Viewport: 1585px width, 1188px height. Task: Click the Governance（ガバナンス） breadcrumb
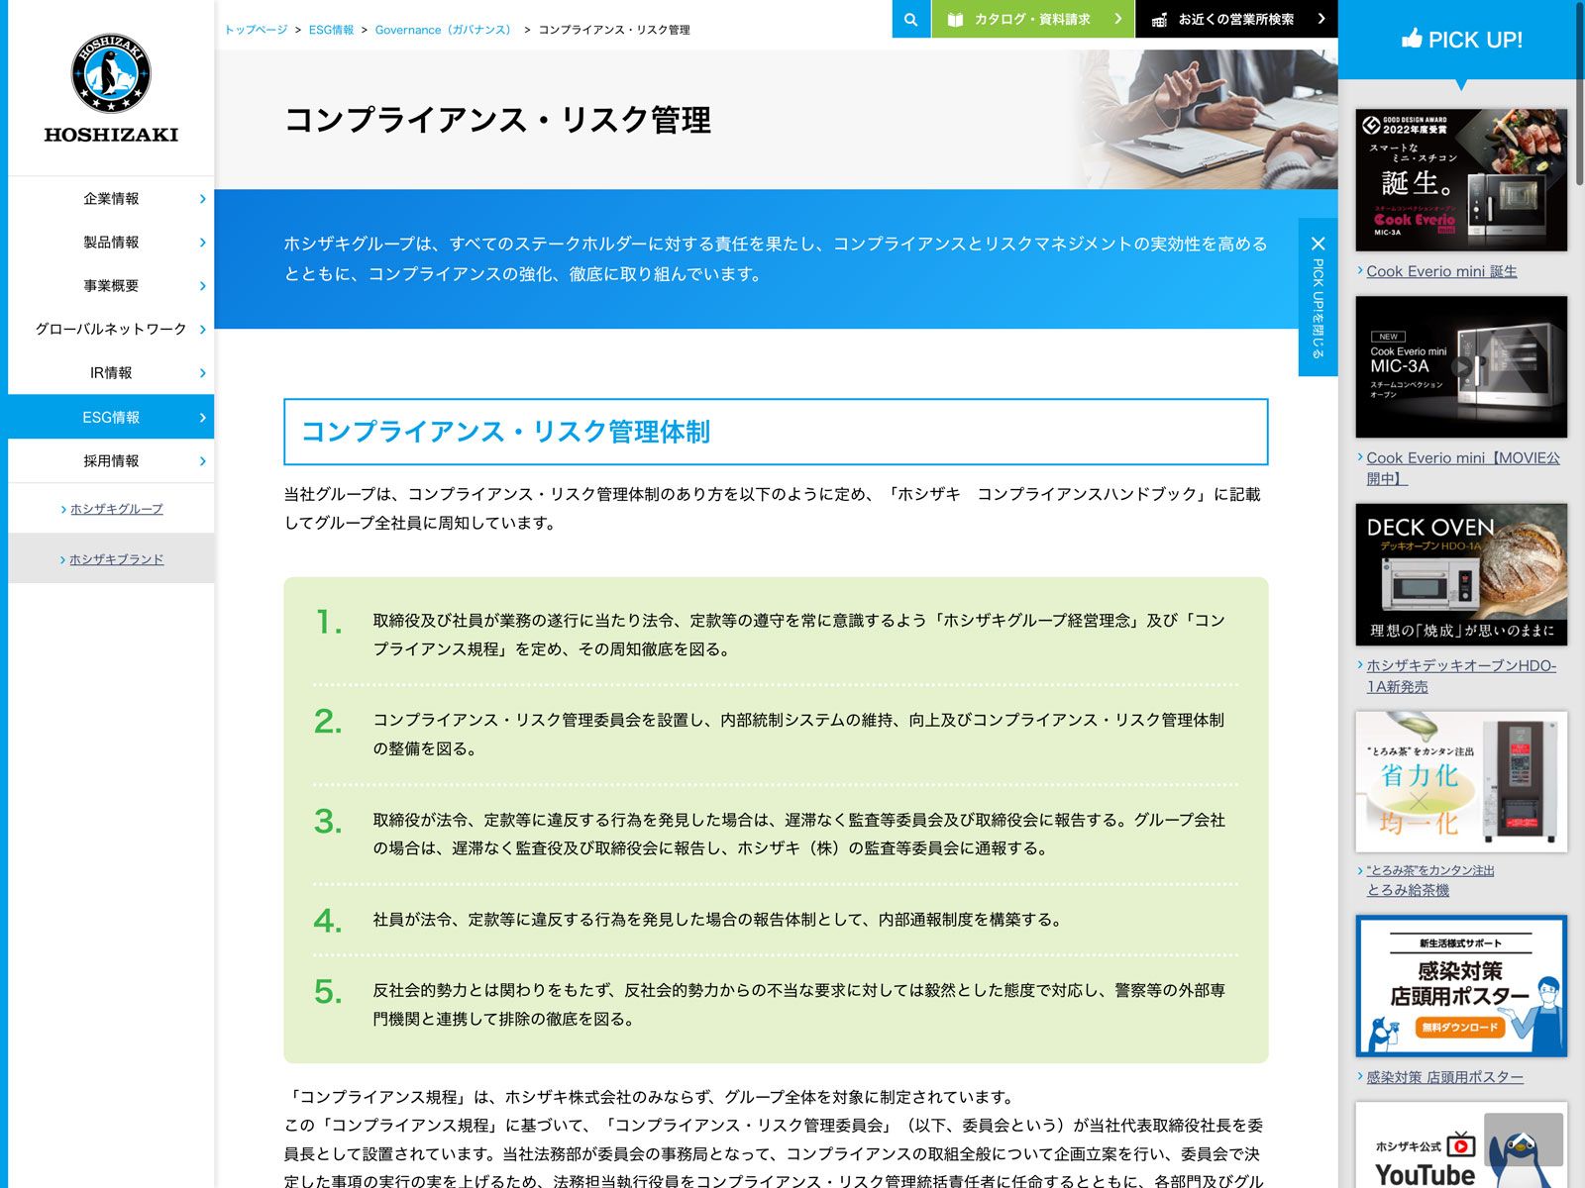tap(445, 30)
